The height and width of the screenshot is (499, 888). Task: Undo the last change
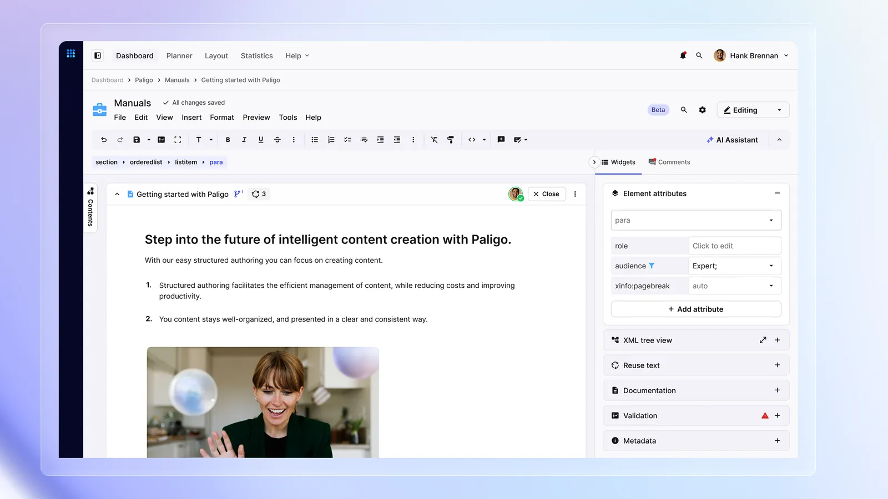pos(104,140)
